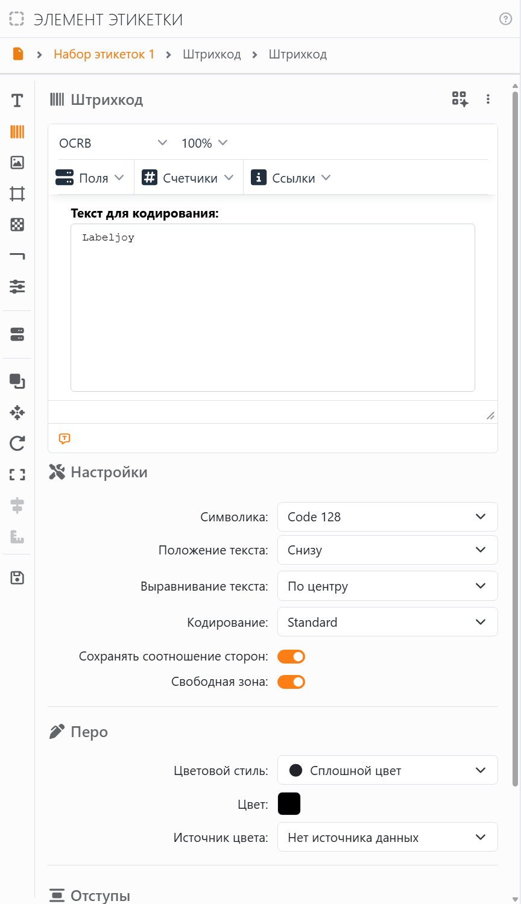
Task: Select the Text element icon in sidebar
Action: point(17,101)
